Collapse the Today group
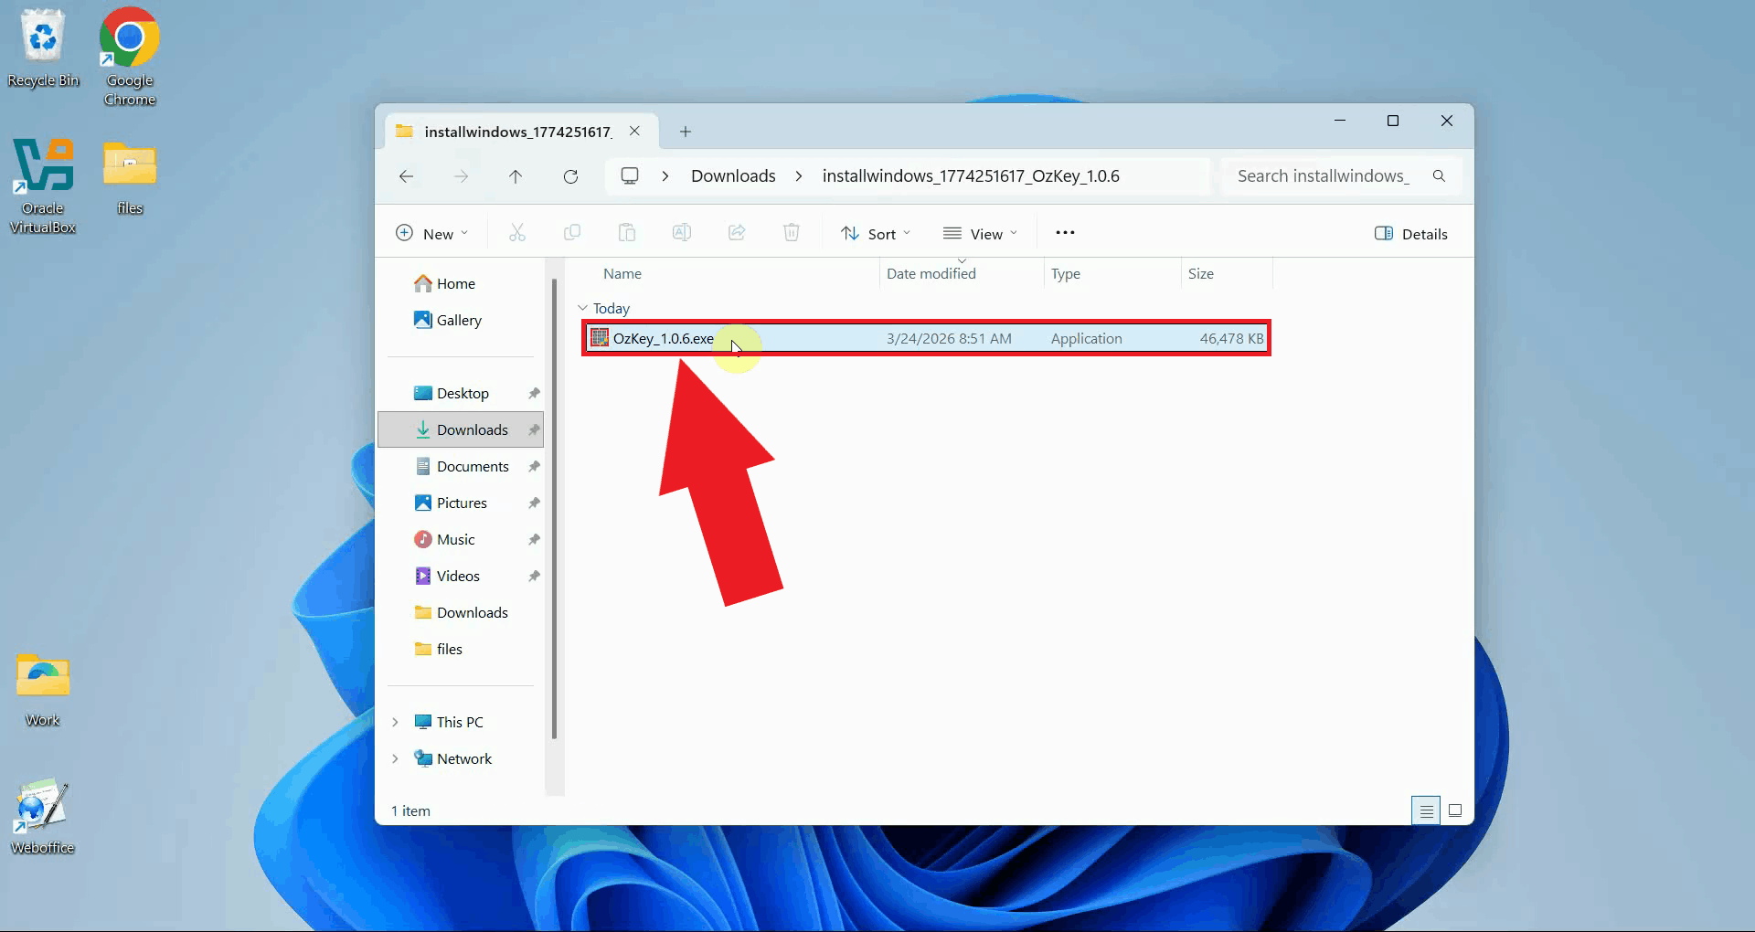This screenshot has width=1755, height=932. click(x=582, y=308)
